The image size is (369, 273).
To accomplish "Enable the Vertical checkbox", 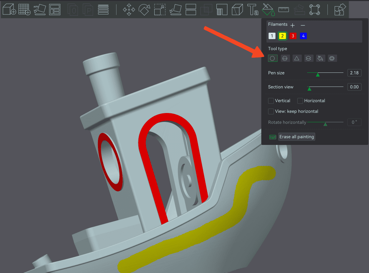I will coord(271,101).
